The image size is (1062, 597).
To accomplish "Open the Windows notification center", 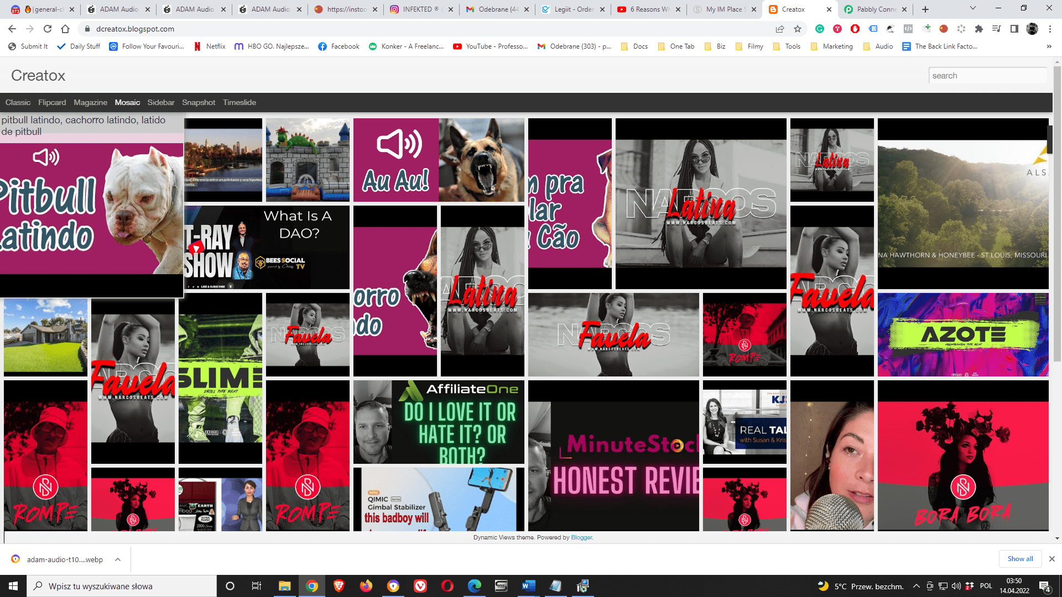I will coord(1045,586).
